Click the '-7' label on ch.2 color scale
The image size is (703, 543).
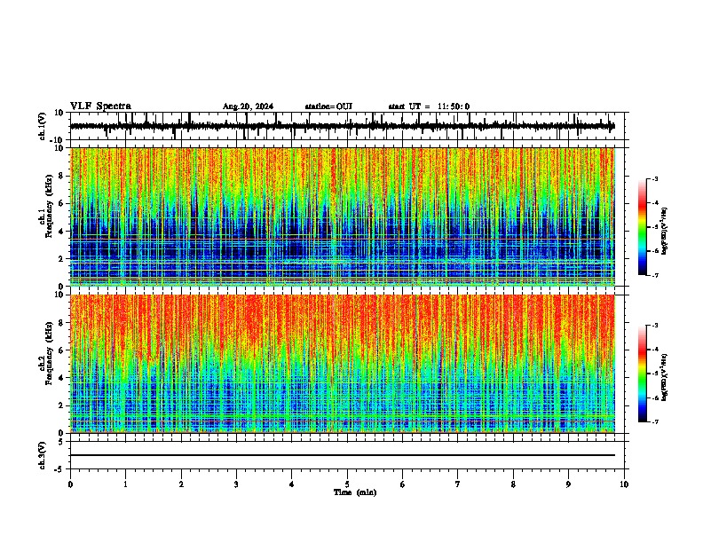(655, 422)
